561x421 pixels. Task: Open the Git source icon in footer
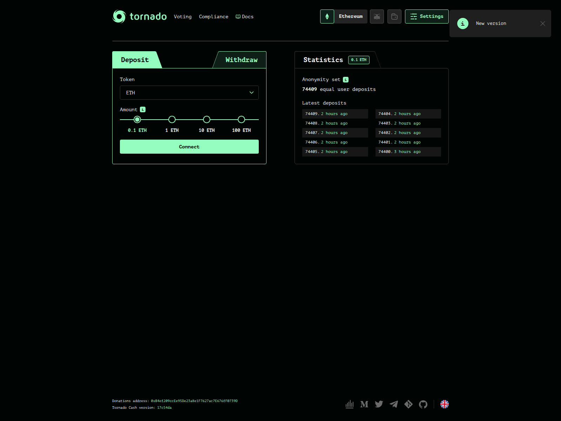point(408,404)
